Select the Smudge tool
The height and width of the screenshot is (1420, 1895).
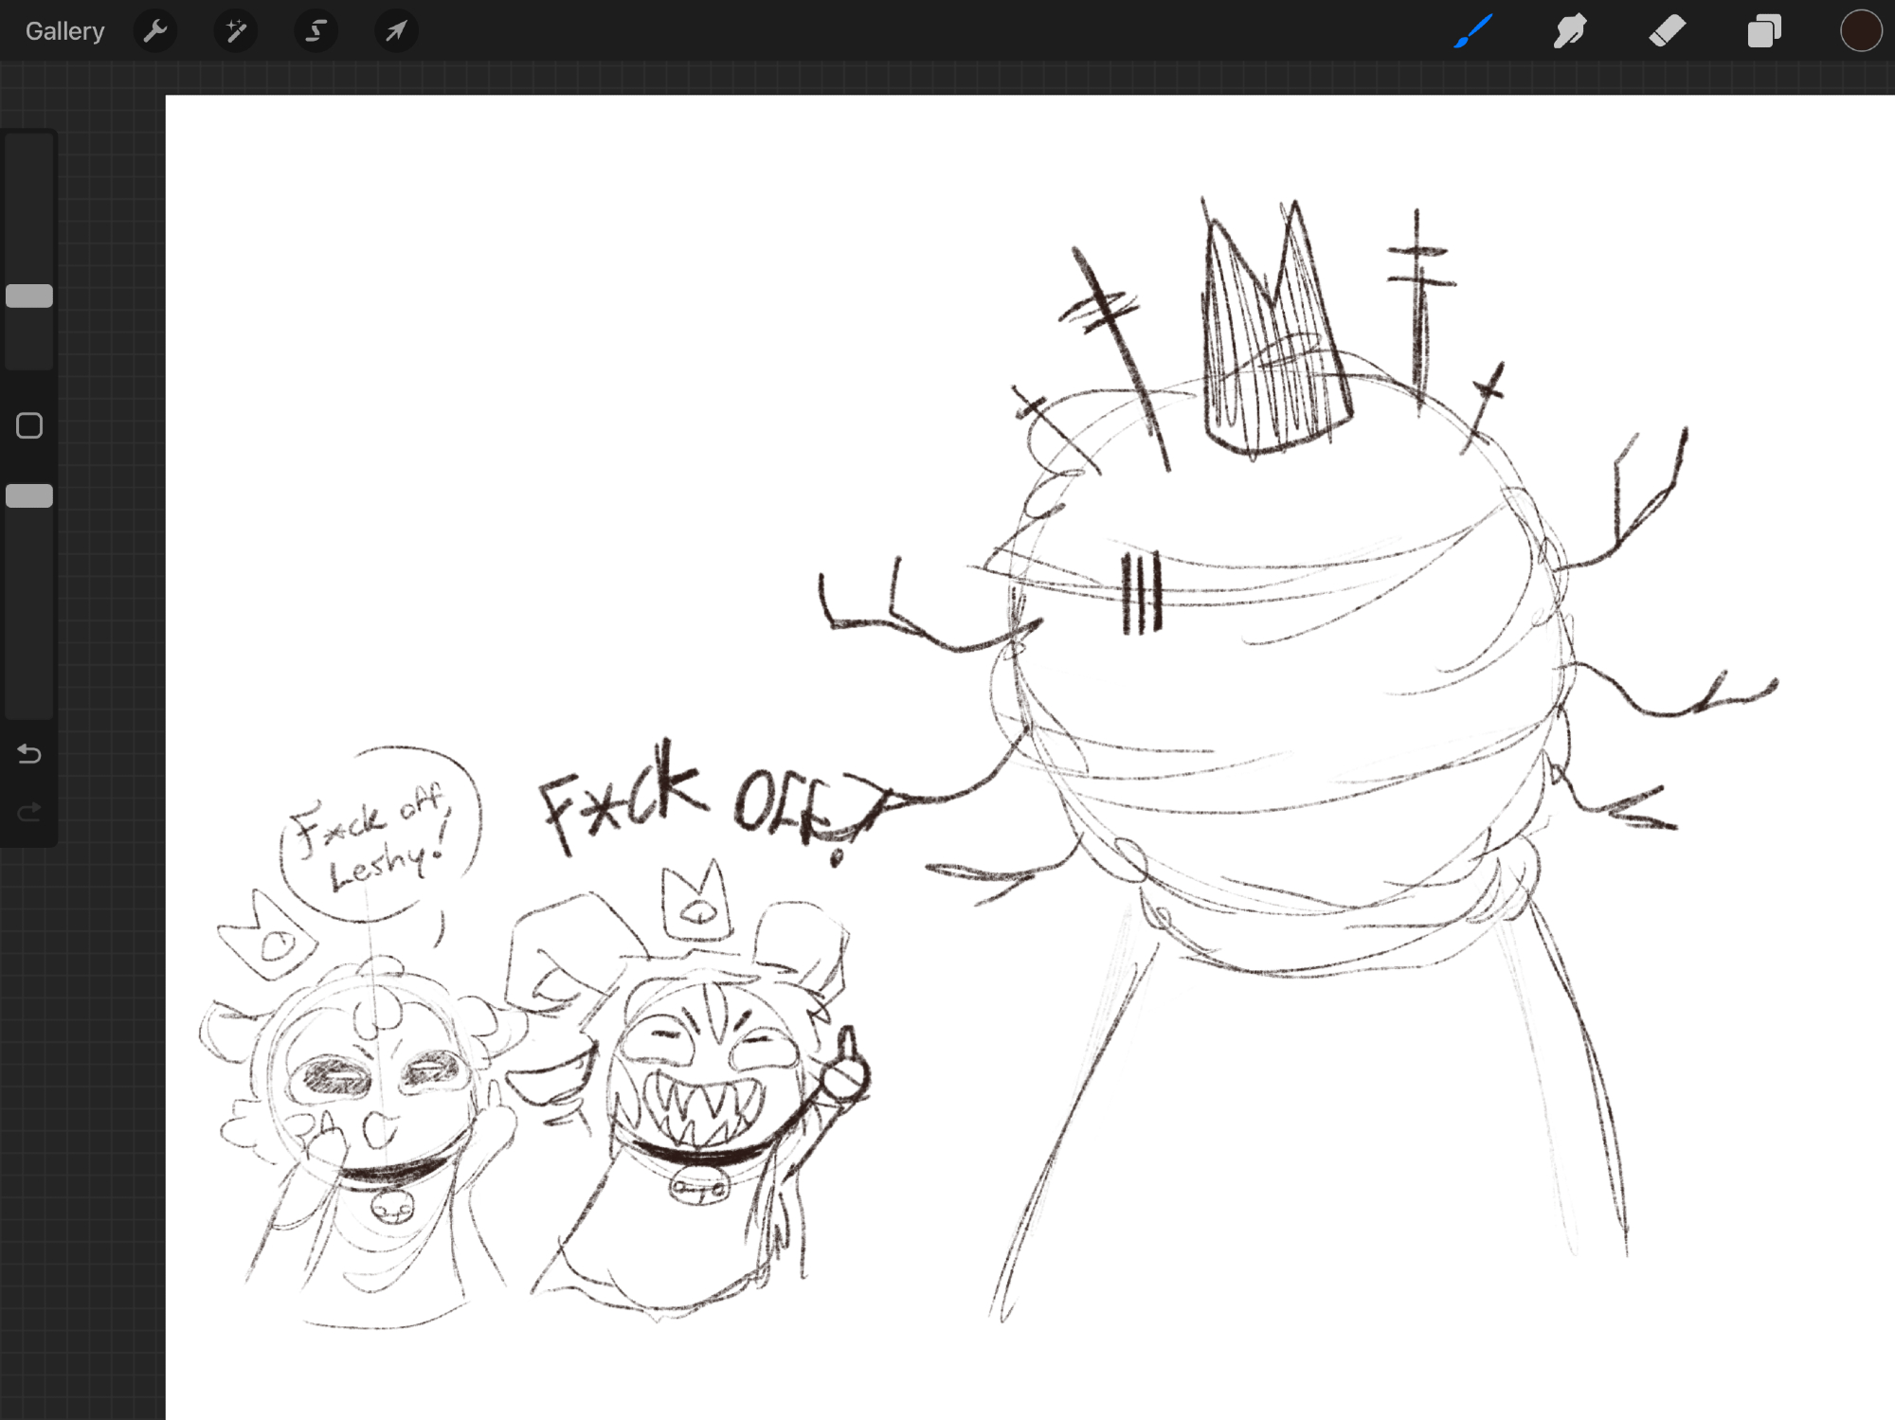coord(1570,31)
